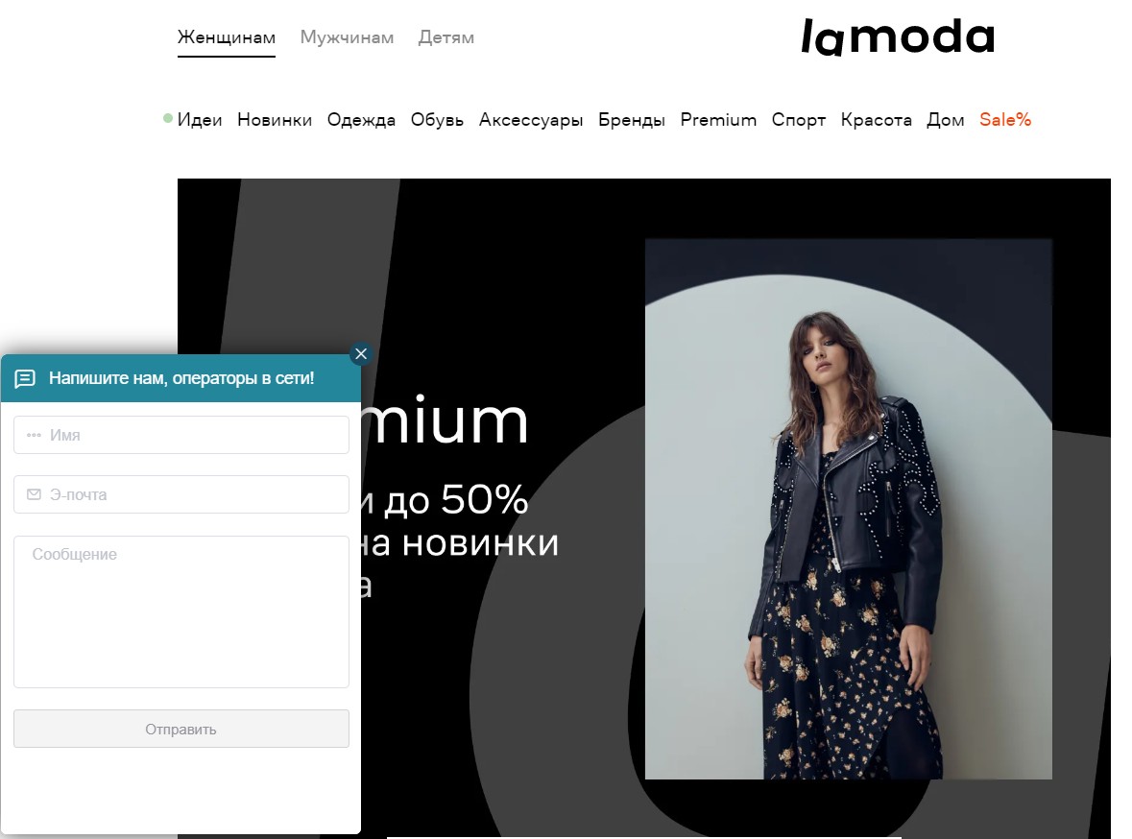The image size is (1132, 839).
Task: Click the Отправить button
Action: click(x=181, y=729)
